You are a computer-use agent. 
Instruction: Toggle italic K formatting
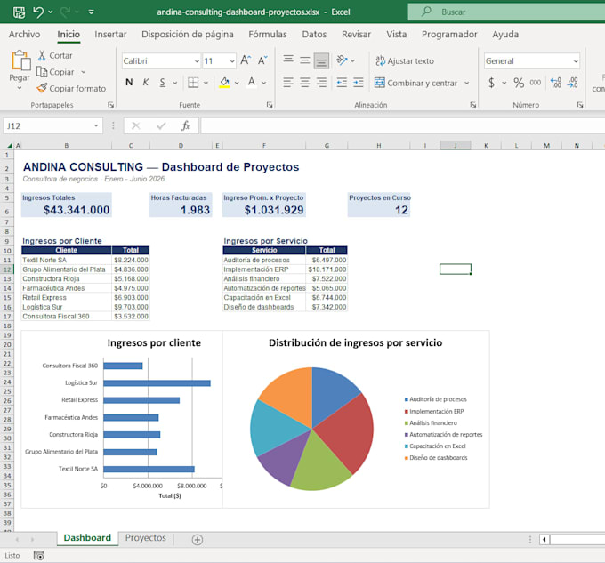click(145, 82)
